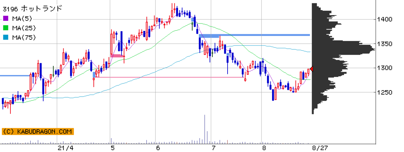
Task: Click the short blue line at 1285 on left
Action: [x=15, y=76]
